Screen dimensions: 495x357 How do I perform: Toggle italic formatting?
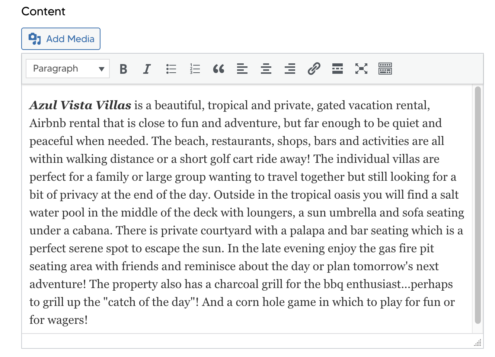(147, 69)
